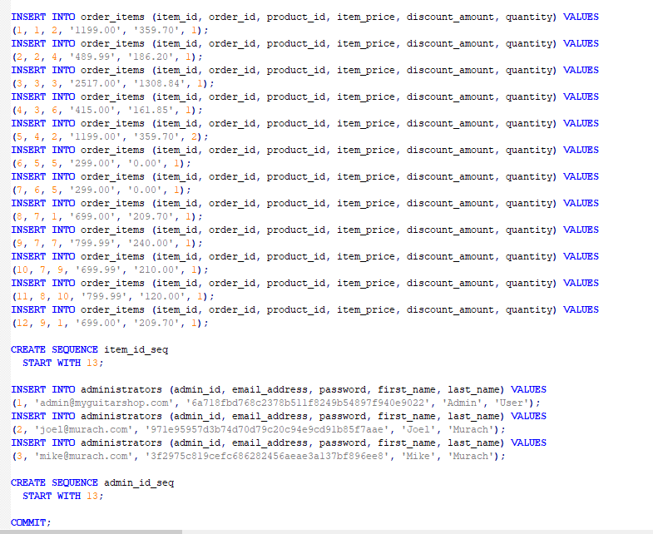Click the password hash starting with 971e9595
Viewport: 653px width, 534px height.
[267, 429]
